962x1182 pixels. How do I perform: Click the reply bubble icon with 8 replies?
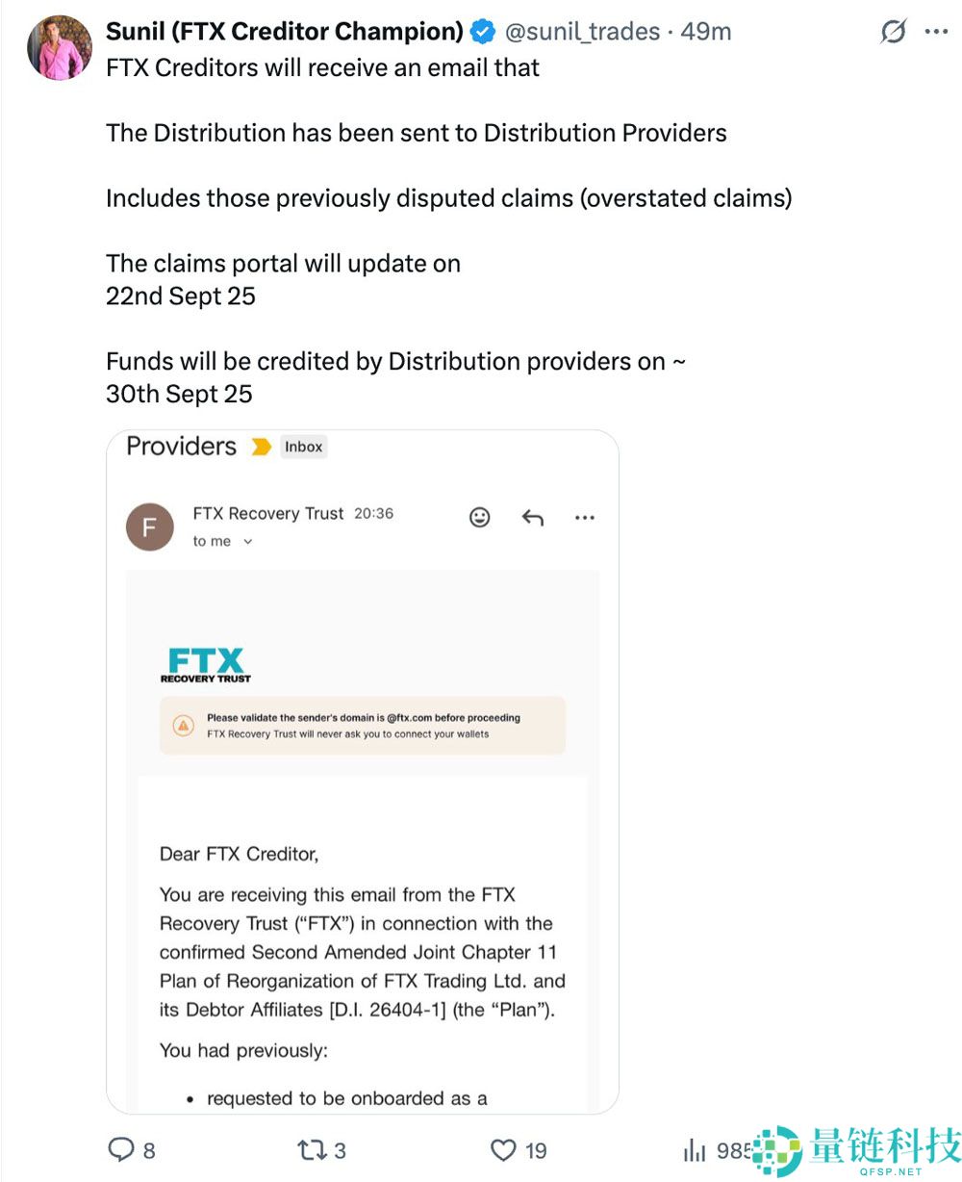coord(121,1149)
